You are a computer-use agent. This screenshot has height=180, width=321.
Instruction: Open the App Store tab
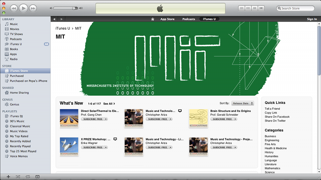click(167, 19)
